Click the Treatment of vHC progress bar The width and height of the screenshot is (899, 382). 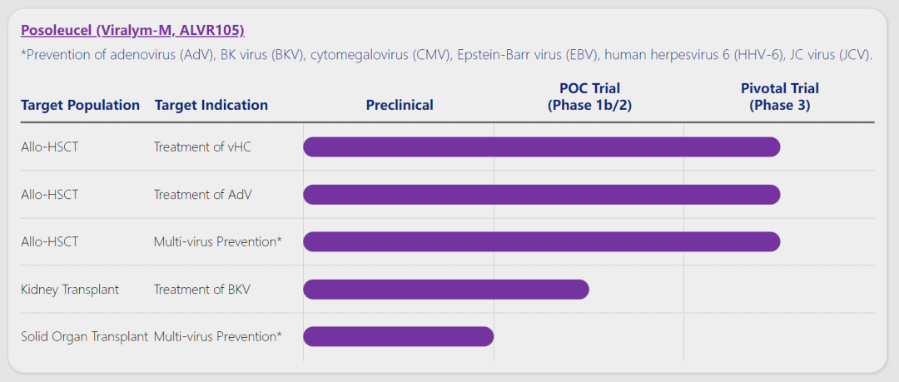[x=541, y=147]
